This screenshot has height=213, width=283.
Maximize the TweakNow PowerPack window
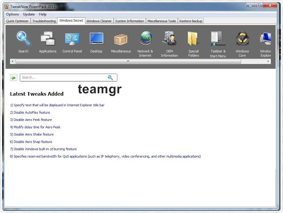click(x=259, y=6)
